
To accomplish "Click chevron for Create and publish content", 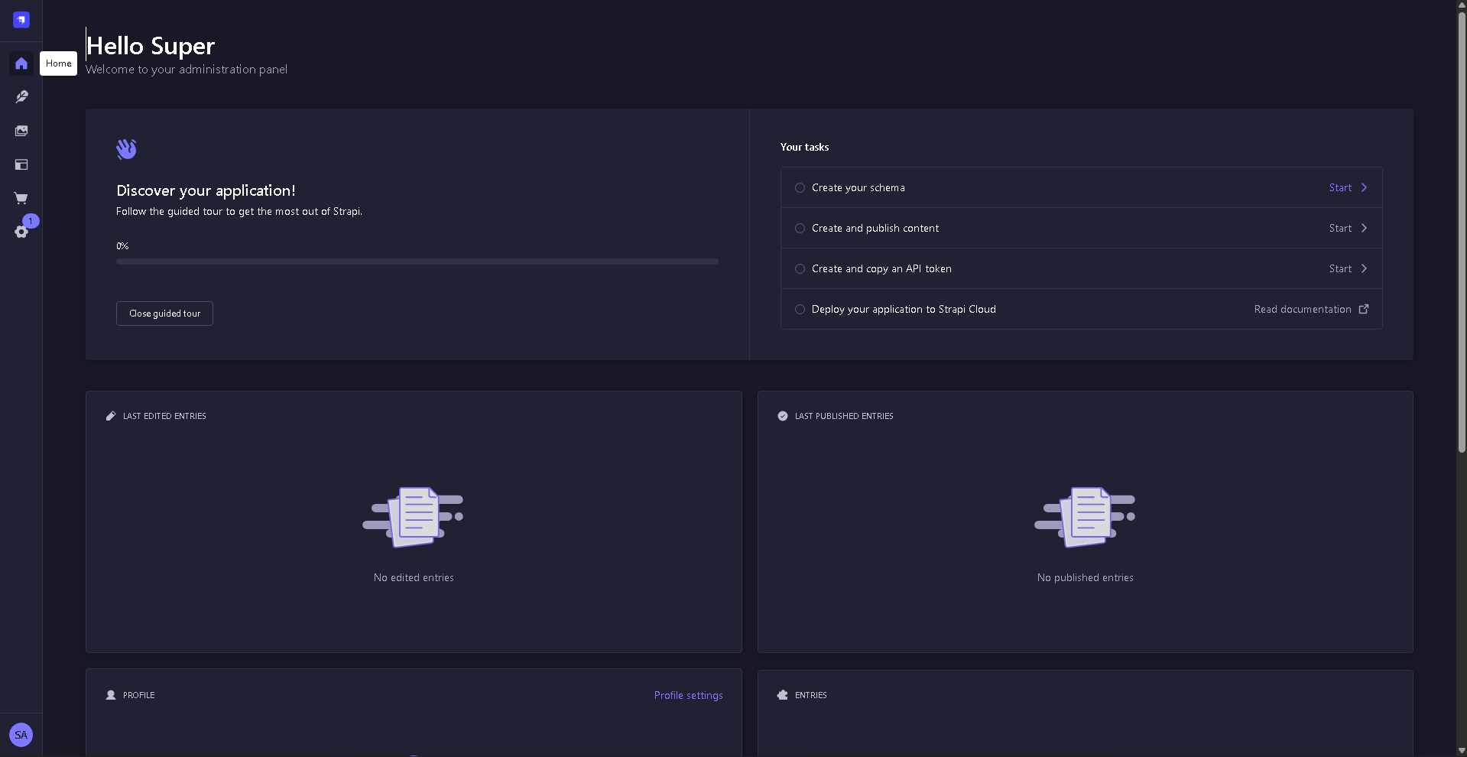I will click(1364, 228).
